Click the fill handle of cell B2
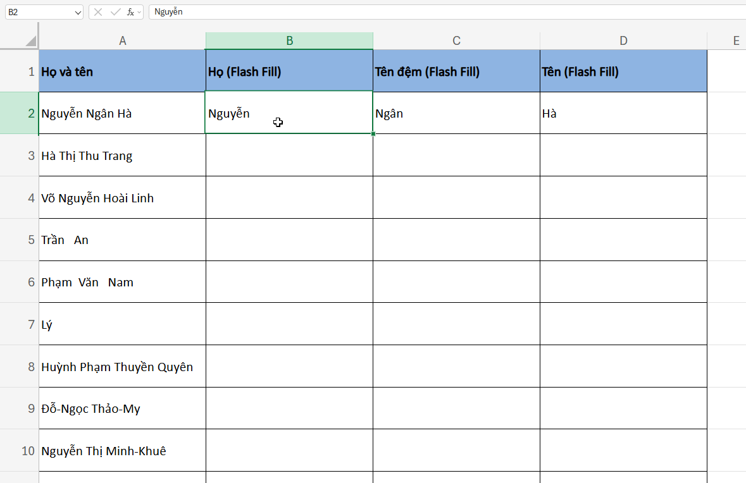 coord(373,133)
